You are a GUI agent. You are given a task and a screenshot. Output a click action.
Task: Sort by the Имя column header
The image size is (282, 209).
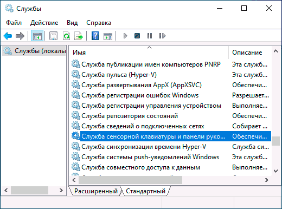coord(149,53)
